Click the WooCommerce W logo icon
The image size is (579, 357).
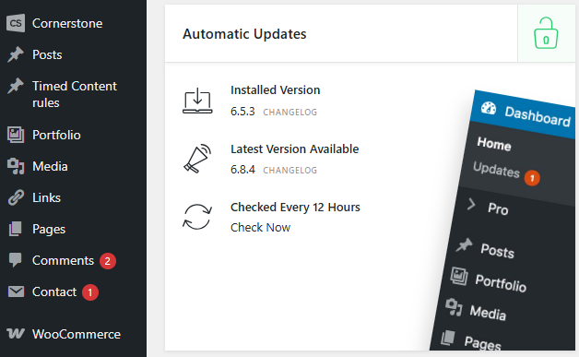[x=16, y=334]
